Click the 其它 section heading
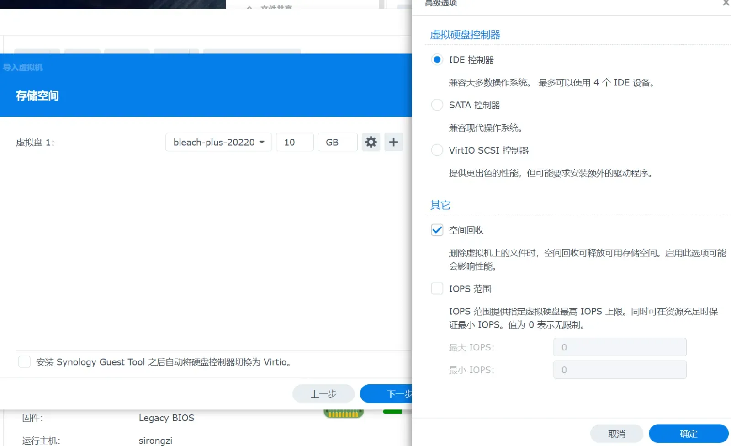The width and height of the screenshot is (731, 446). [440, 205]
